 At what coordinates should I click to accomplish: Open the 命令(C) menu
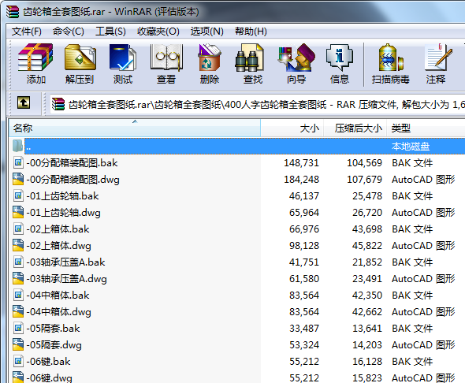(69, 31)
